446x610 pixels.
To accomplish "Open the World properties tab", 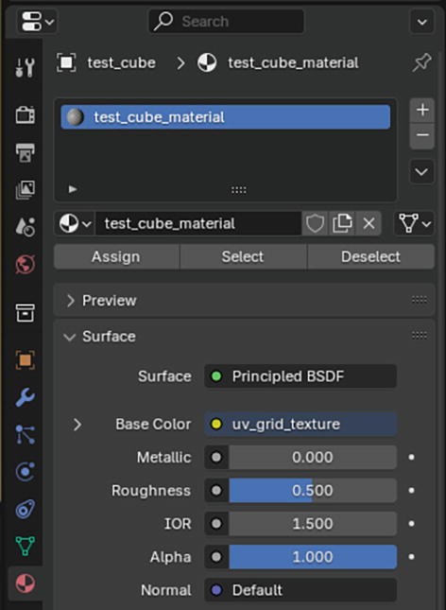I will [25, 265].
